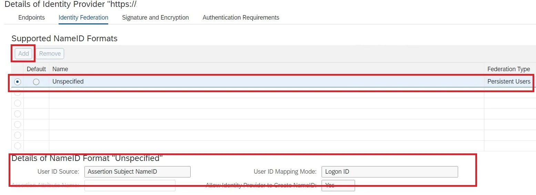Image resolution: width=536 pixels, height=195 pixels.
Task: Select the Unspecified row radio button
Action: coord(17,82)
